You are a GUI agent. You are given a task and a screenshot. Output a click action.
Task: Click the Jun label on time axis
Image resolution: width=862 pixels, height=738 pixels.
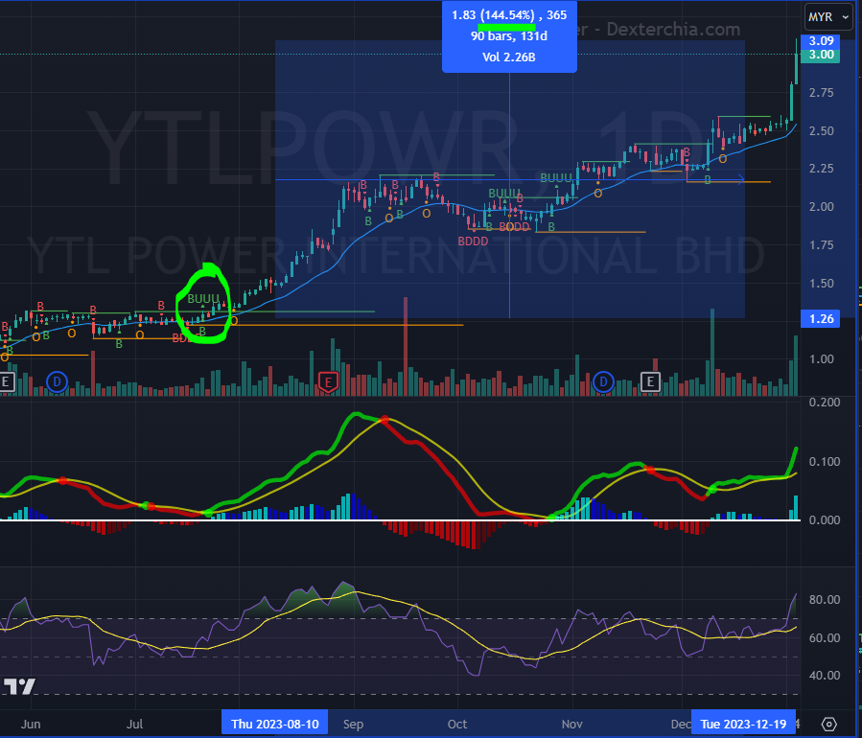(x=31, y=725)
